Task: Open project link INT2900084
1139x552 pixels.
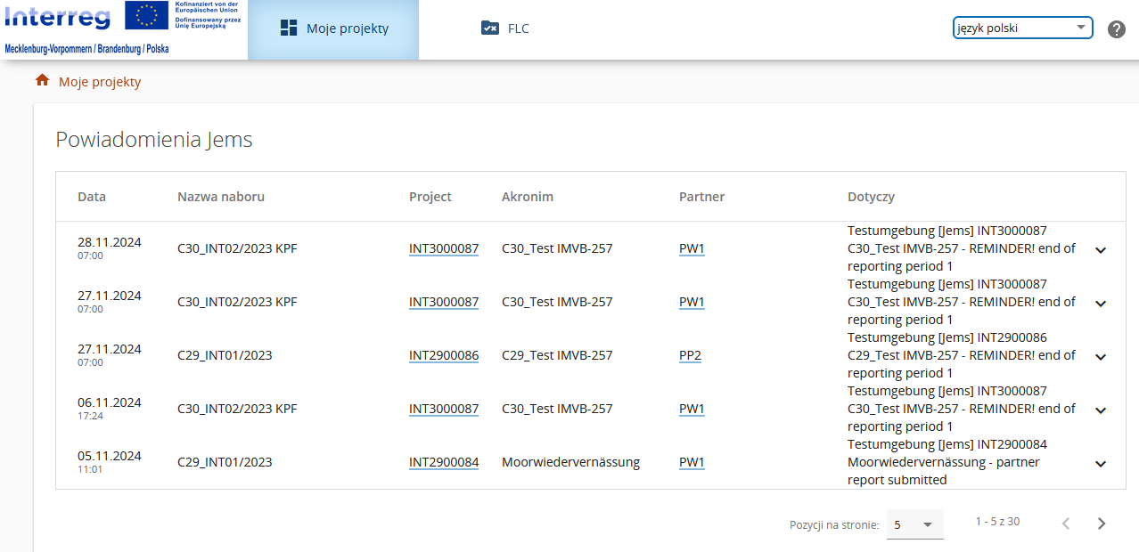Action: [444, 462]
